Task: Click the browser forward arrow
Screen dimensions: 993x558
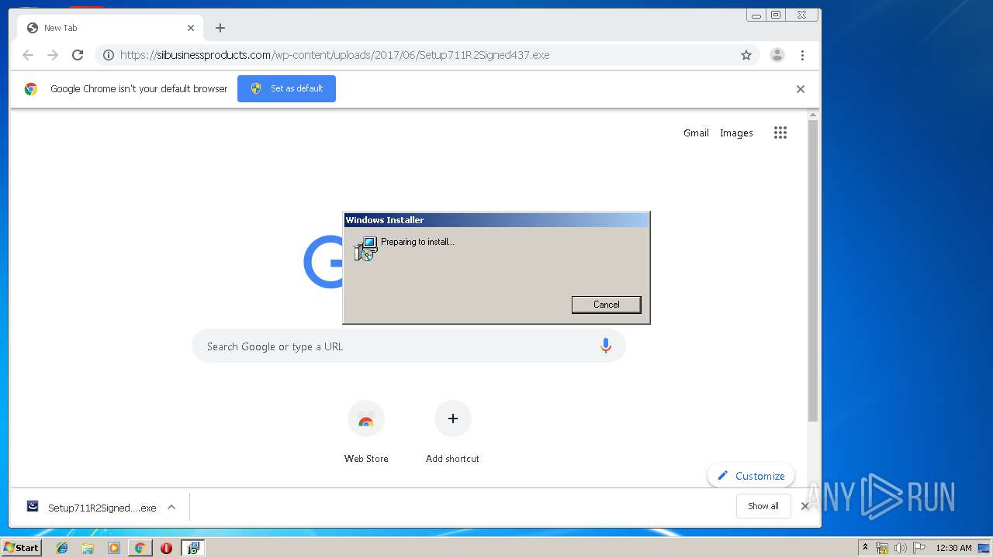Action: (x=53, y=55)
